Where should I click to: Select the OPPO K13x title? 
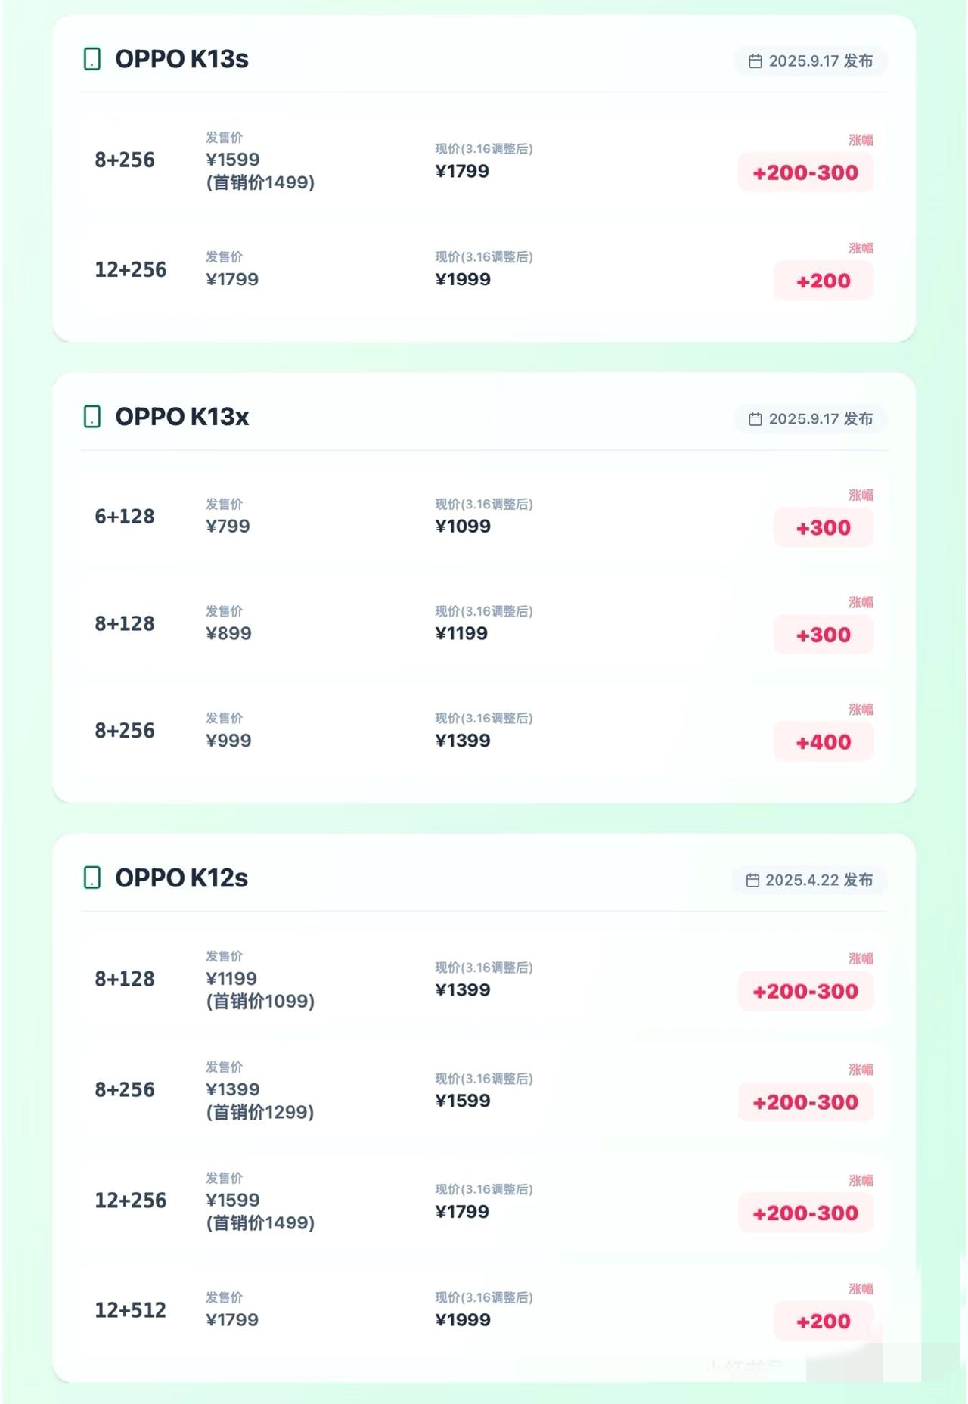pyautogui.click(x=181, y=417)
